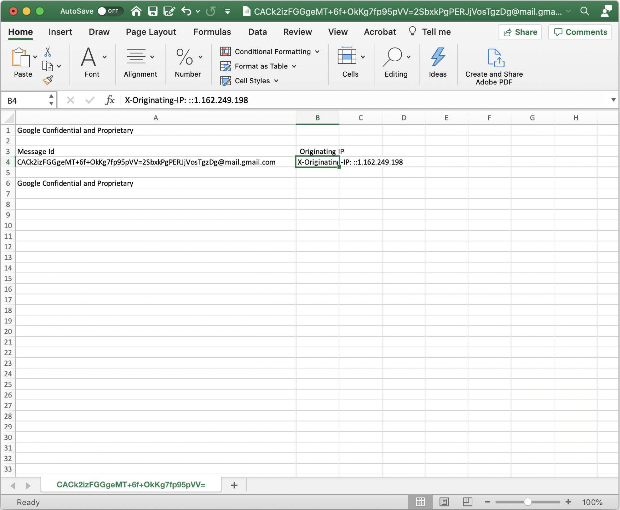Open the Insert ribbon tab
This screenshot has width=620, height=510.
pos(60,32)
